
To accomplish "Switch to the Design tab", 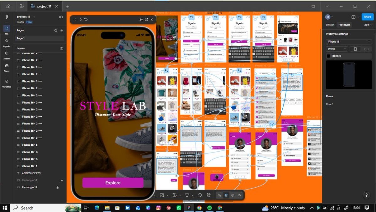I will coord(330,25).
